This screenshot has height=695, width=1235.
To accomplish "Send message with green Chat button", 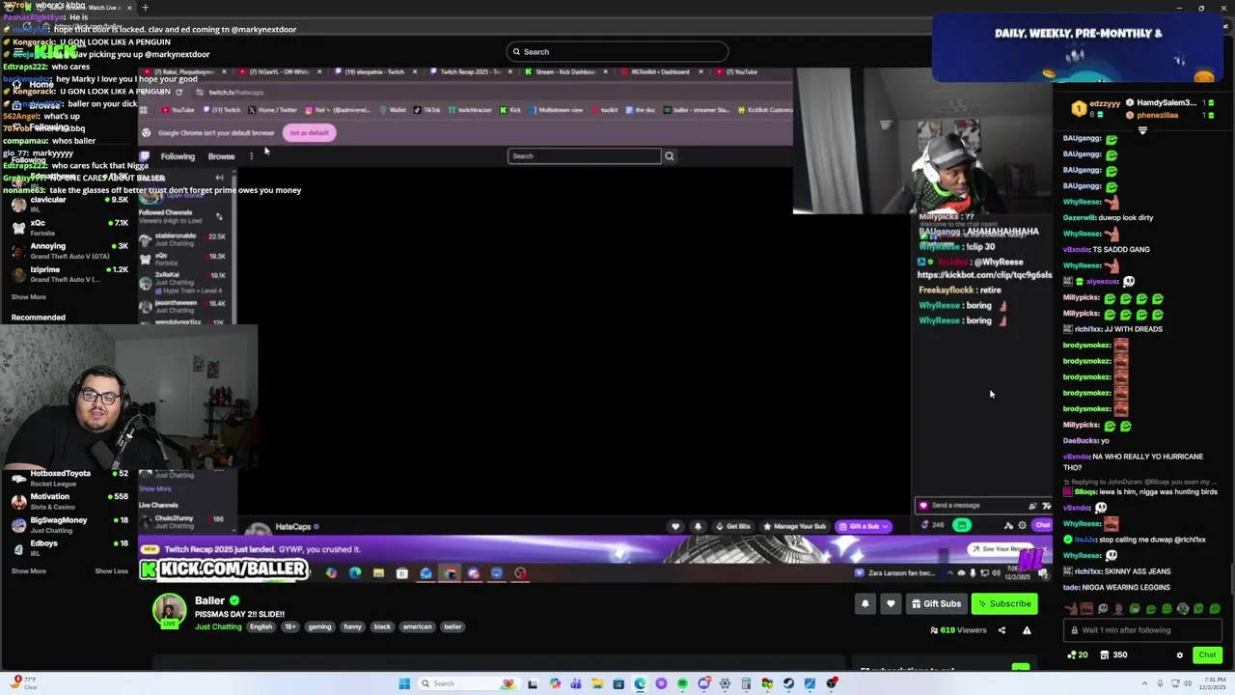I will pos(1207,654).
